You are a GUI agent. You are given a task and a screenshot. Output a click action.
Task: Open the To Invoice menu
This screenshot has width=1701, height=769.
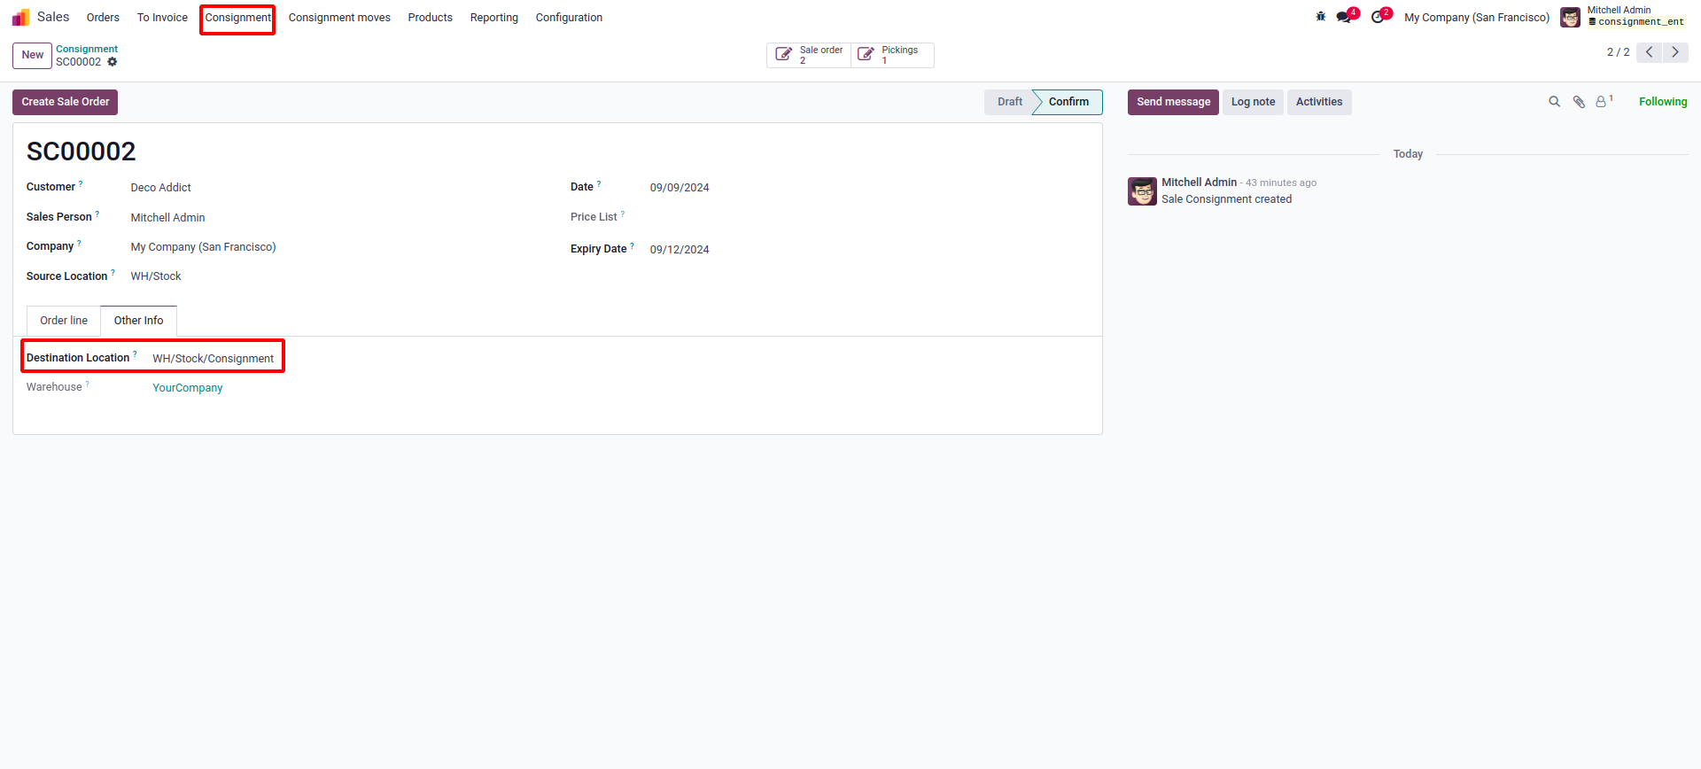(x=162, y=18)
